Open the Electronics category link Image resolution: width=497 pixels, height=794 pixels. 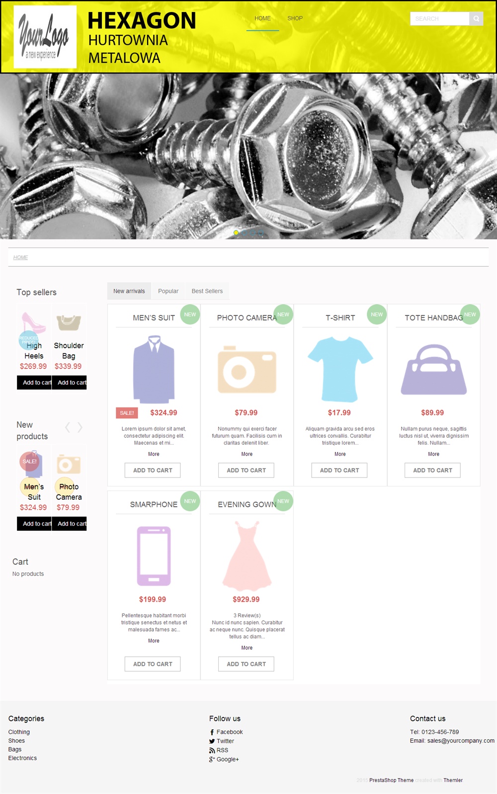click(22, 758)
